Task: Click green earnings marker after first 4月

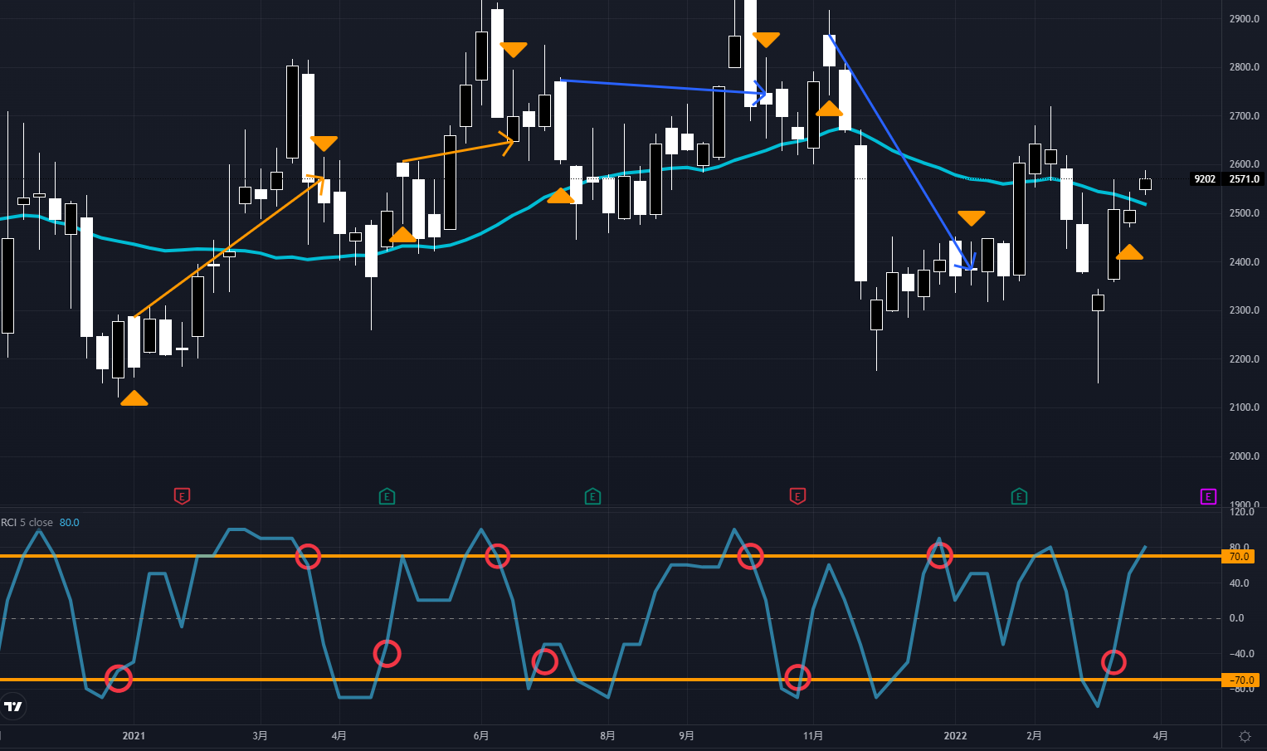Action: pos(387,497)
